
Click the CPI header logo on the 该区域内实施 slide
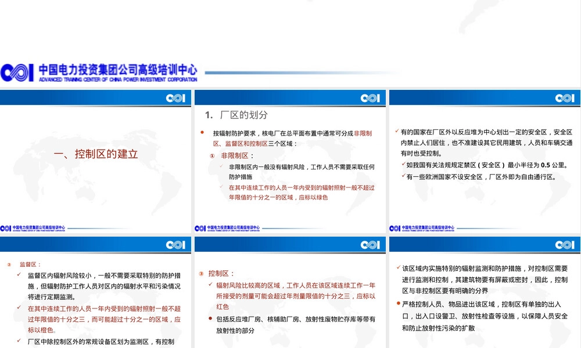pyautogui.click(x=565, y=245)
